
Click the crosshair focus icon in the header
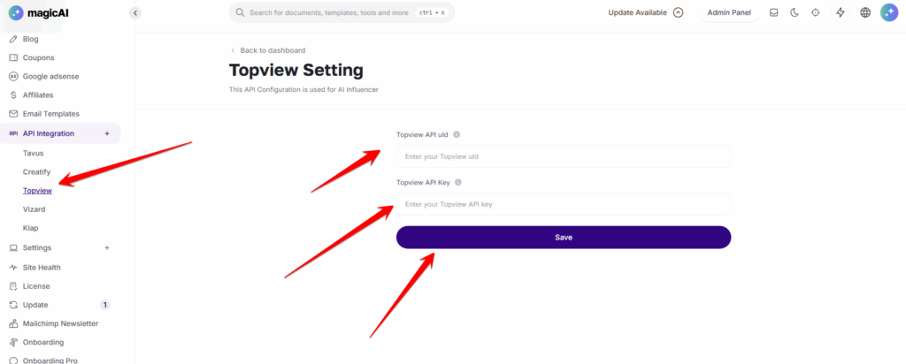coord(815,12)
